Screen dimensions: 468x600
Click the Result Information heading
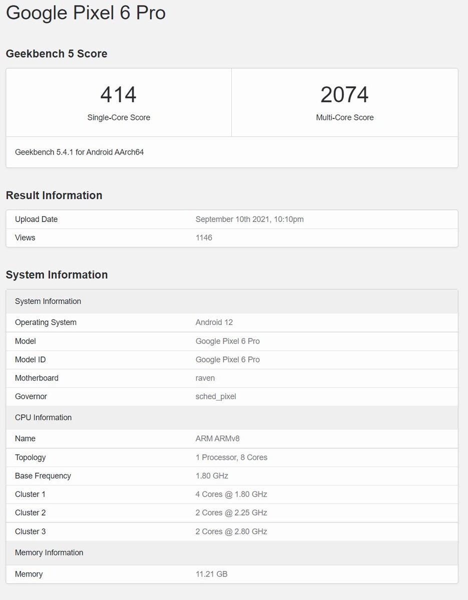(54, 195)
